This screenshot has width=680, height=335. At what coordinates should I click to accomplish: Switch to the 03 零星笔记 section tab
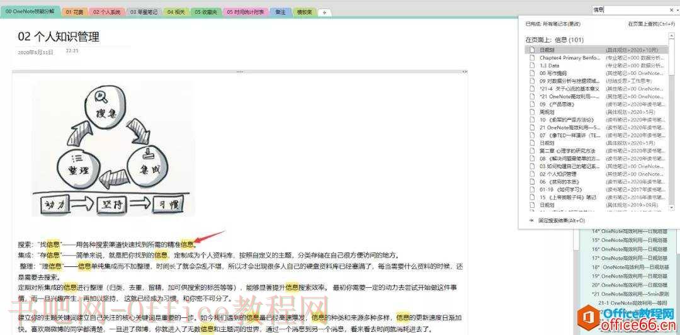[144, 12]
